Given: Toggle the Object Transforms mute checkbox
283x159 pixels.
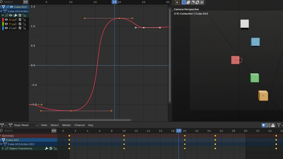Looking at the screenshot, I should coord(51,148).
